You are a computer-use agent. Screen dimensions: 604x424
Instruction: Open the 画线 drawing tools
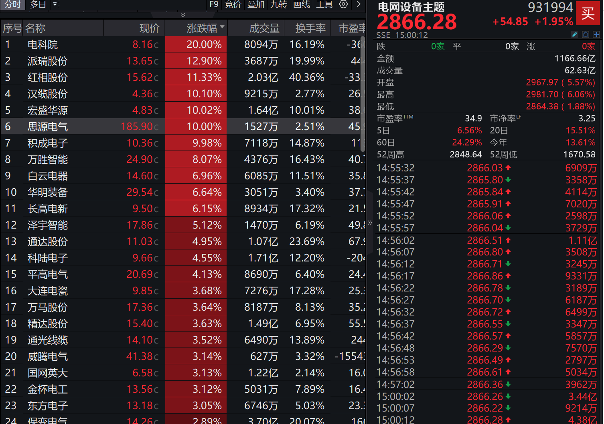click(302, 4)
